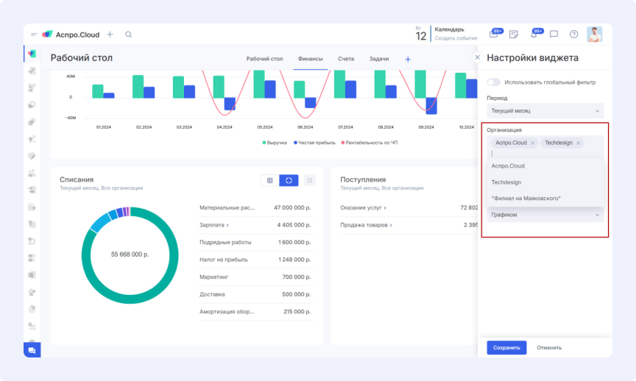Click the blue chat button in bottom-left corner
This screenshot has width=636, height=381.
click(32, 350)
